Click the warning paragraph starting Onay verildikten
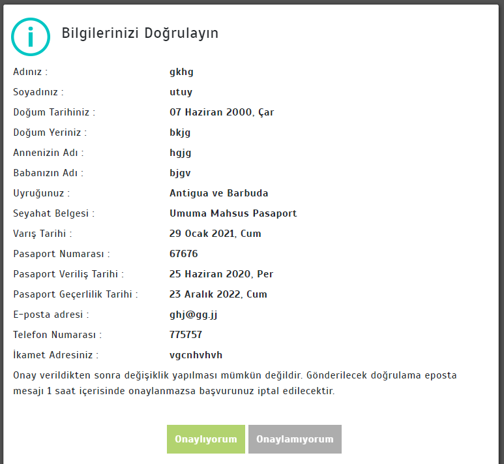The height and width of the screenshot is (464, 504). (x=235, y=383)
